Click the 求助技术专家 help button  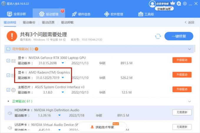tap(102, 127)
